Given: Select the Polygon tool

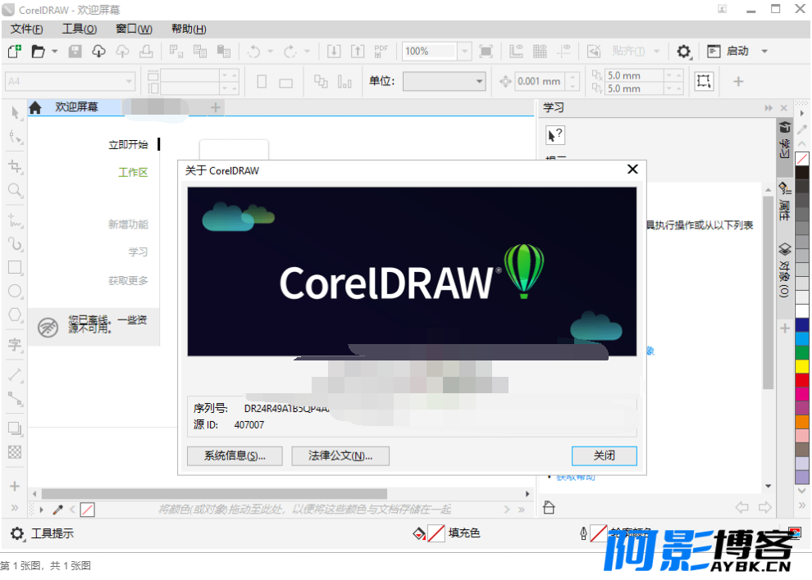Looking at the screenshot, I should point(15,315).
